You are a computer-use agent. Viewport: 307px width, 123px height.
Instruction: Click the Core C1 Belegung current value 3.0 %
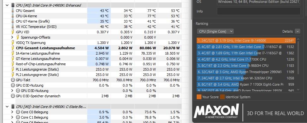coord(104,117)
